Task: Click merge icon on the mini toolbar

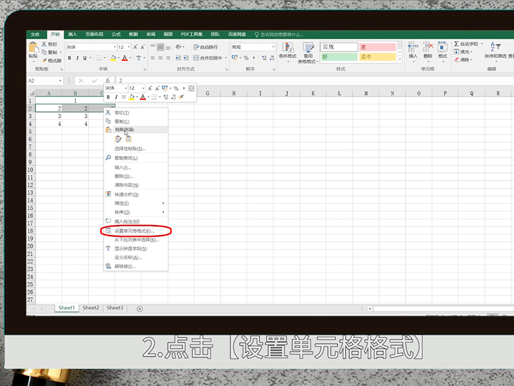Action: [191, 88]
